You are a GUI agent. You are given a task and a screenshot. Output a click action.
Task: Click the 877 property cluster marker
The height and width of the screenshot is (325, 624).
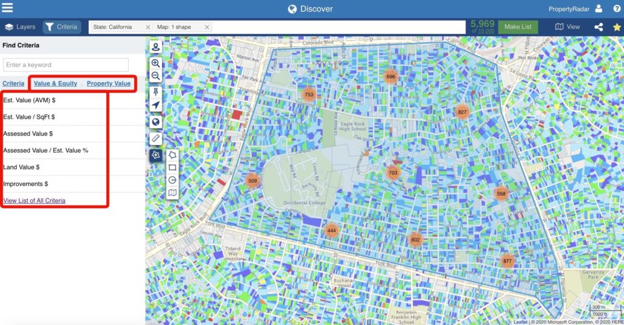(507, 261)
